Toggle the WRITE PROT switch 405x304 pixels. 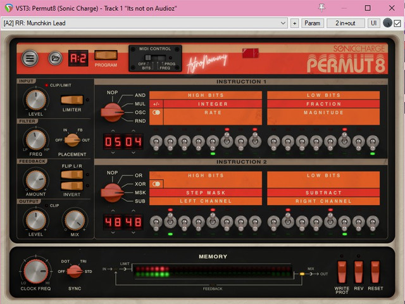[x=342, y=272]
